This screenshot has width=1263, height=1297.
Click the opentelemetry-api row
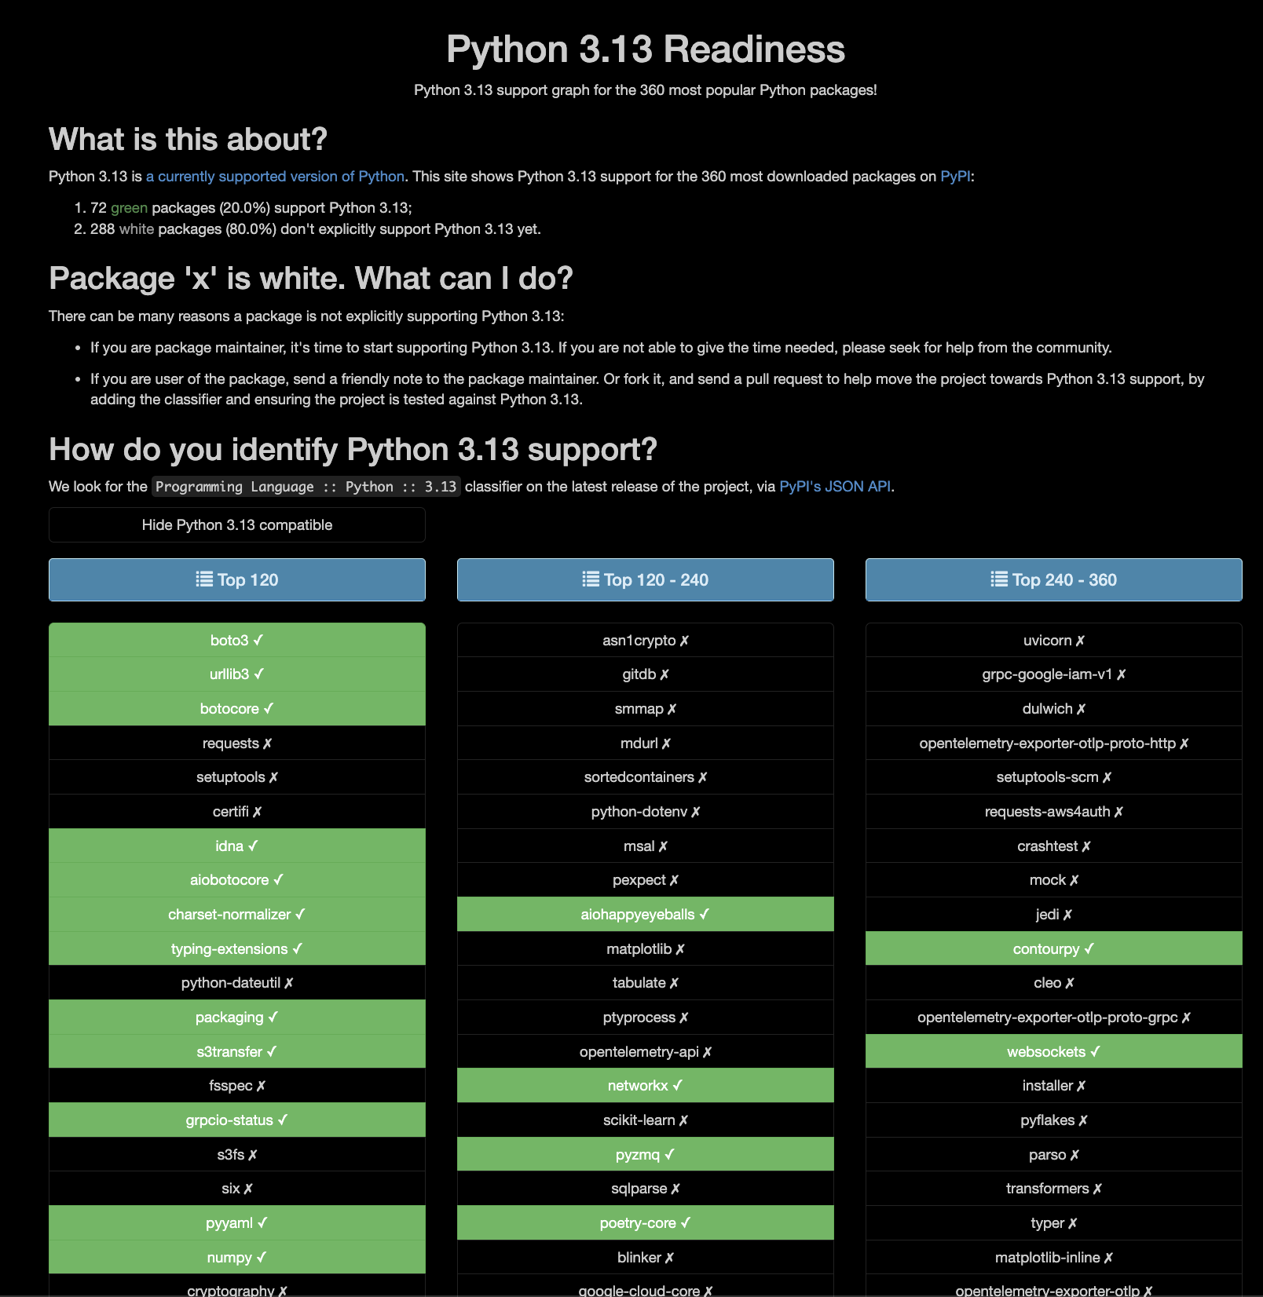(646, 1051)
